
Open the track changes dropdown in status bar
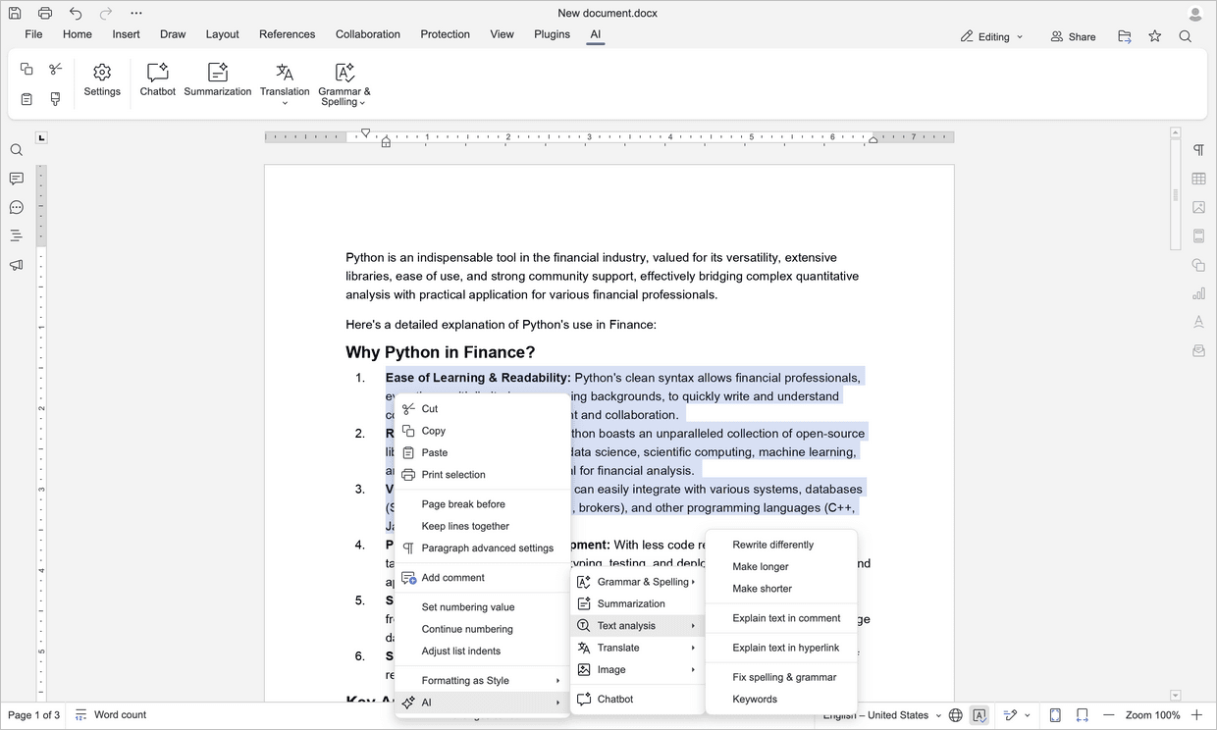click(x=1015, y=715)
